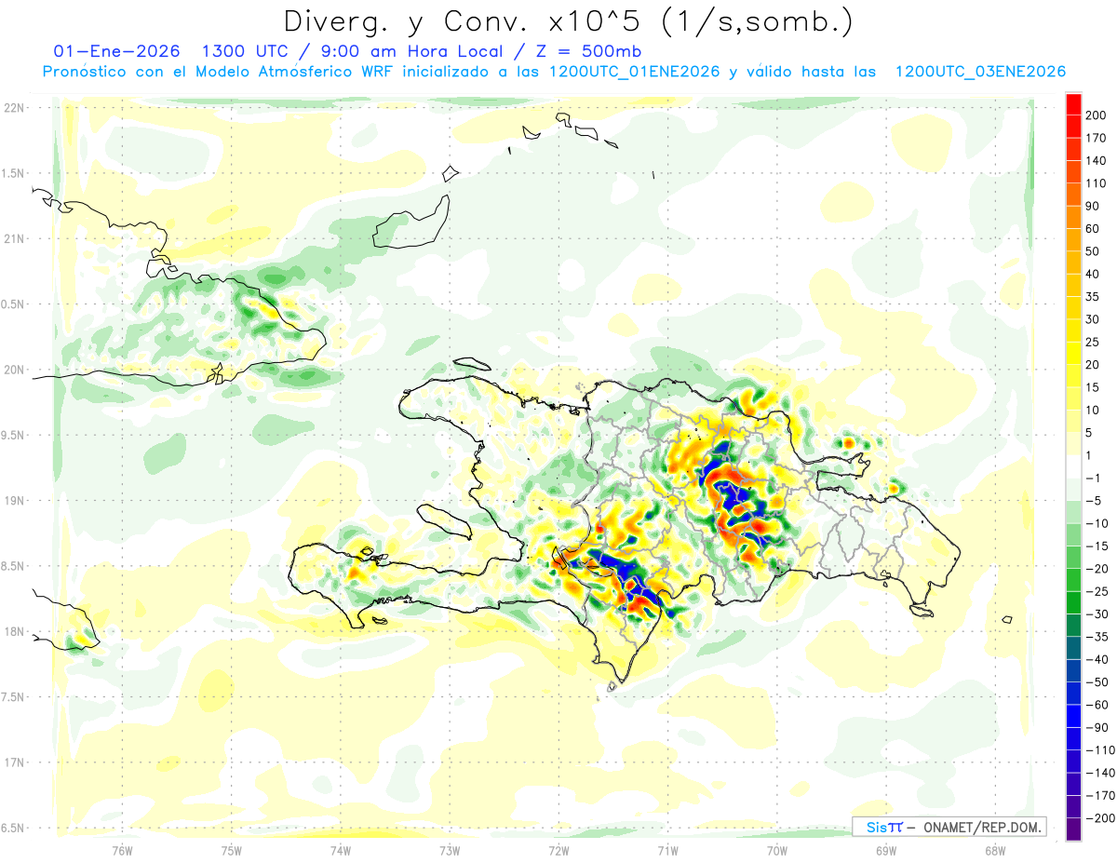1117x863 pixels.
Task: Click the positive '20' color scale value
Action: click(x=1093, y=365)
